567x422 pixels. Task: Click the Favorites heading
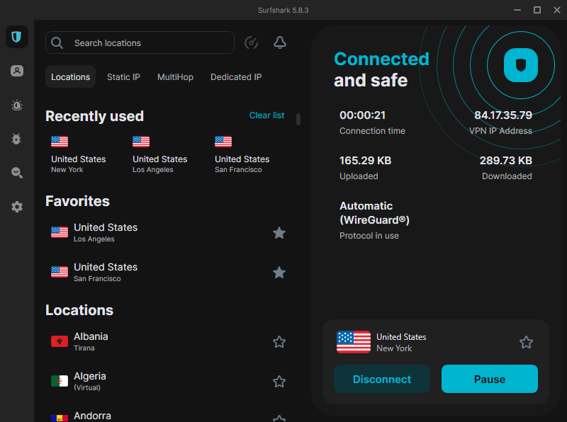pos(77,201)
